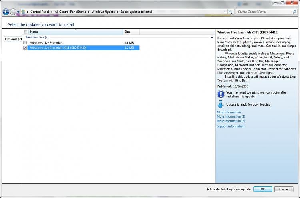
Task: Go to Windows Update breadcrumb
Action: point(103,12)
